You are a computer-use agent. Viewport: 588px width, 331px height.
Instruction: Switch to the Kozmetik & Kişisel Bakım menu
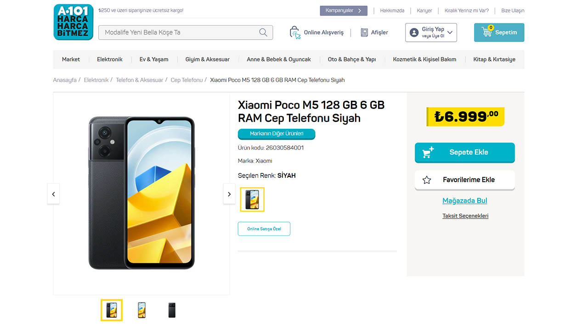point(424,59)
